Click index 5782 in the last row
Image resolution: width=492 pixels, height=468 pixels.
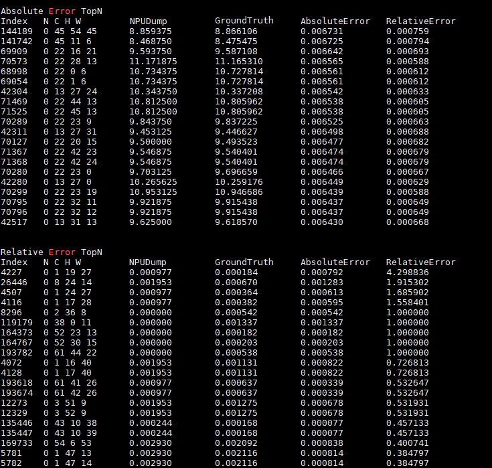(11, 463)
